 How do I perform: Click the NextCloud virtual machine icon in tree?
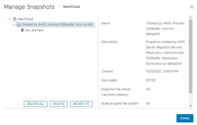pos(15,19)
